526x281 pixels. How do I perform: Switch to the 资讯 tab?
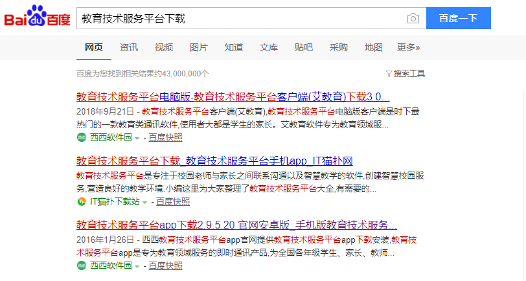129,47
